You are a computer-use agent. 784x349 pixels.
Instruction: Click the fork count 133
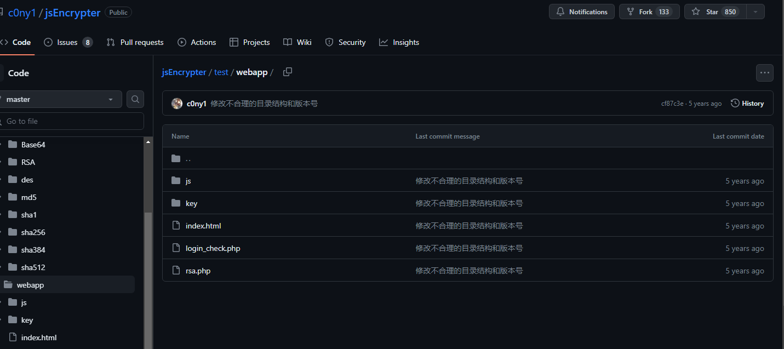(x=664, y=12)
